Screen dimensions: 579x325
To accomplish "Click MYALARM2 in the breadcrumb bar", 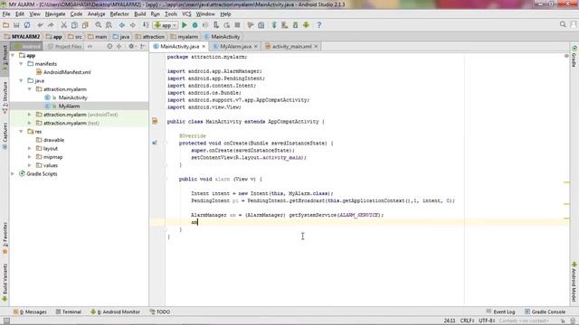I will tap(22, 36).
